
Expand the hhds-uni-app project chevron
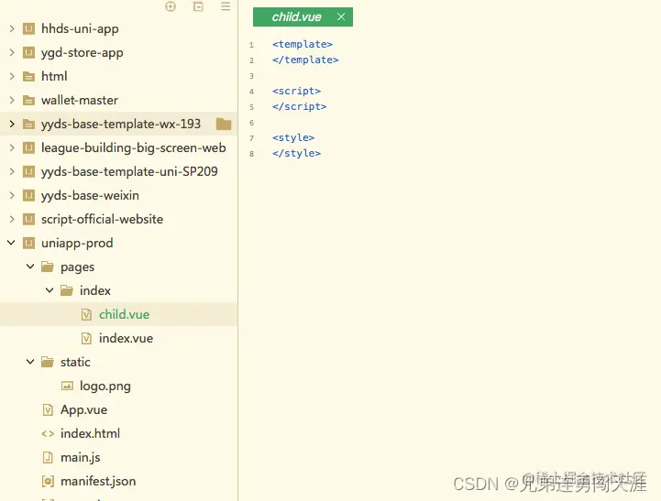tap(12, 28)
